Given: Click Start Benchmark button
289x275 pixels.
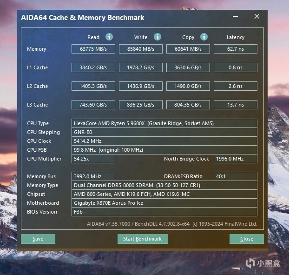Looking at the screenshot, I should click(x=143, y=239).
